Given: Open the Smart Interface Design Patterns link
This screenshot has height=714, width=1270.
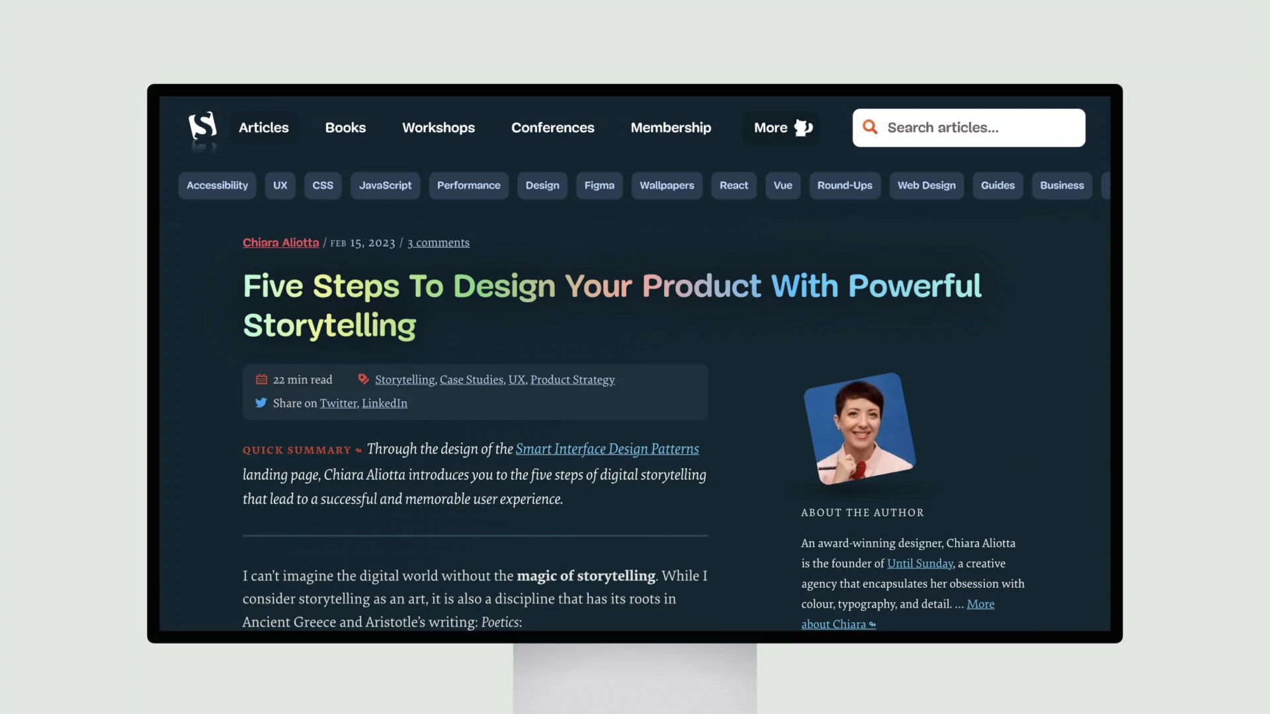Looking at the screenshot, I should tap(607, 449).
